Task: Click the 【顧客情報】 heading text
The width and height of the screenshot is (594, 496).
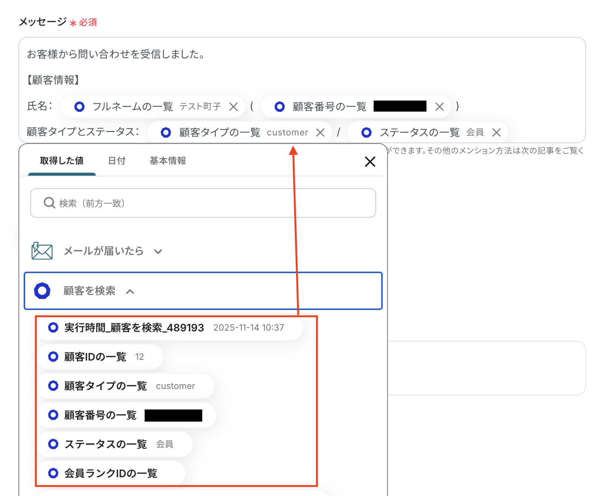Action: 54,80
